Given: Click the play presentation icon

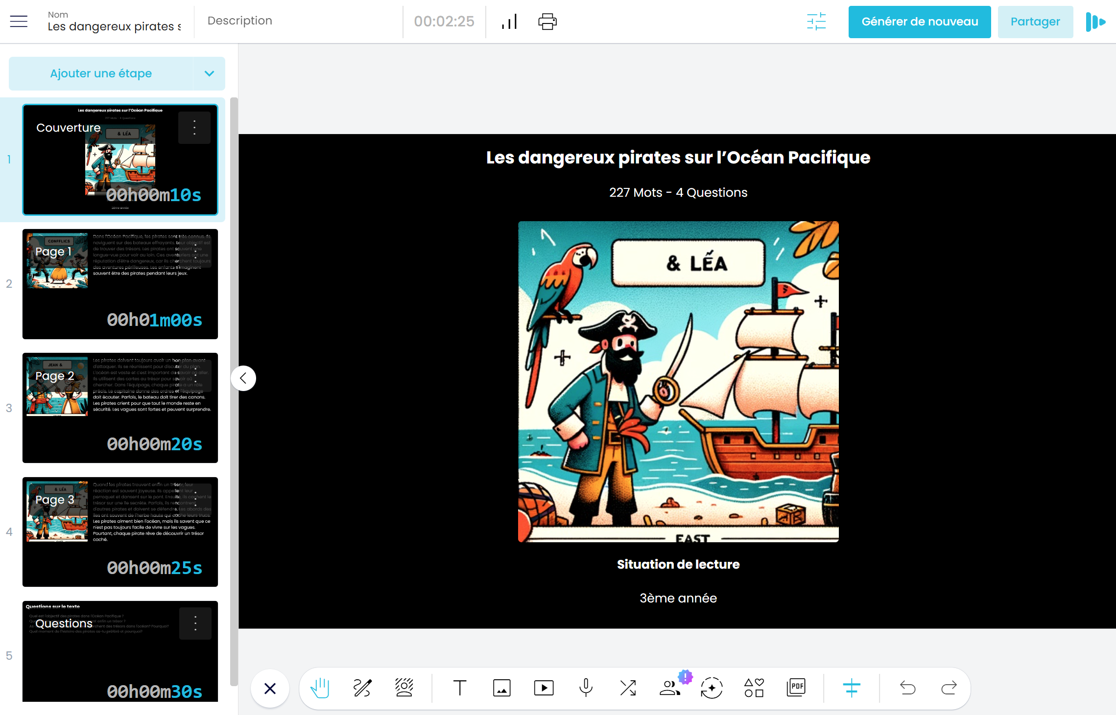Looking at the screenshot, I should (1095, 22).
